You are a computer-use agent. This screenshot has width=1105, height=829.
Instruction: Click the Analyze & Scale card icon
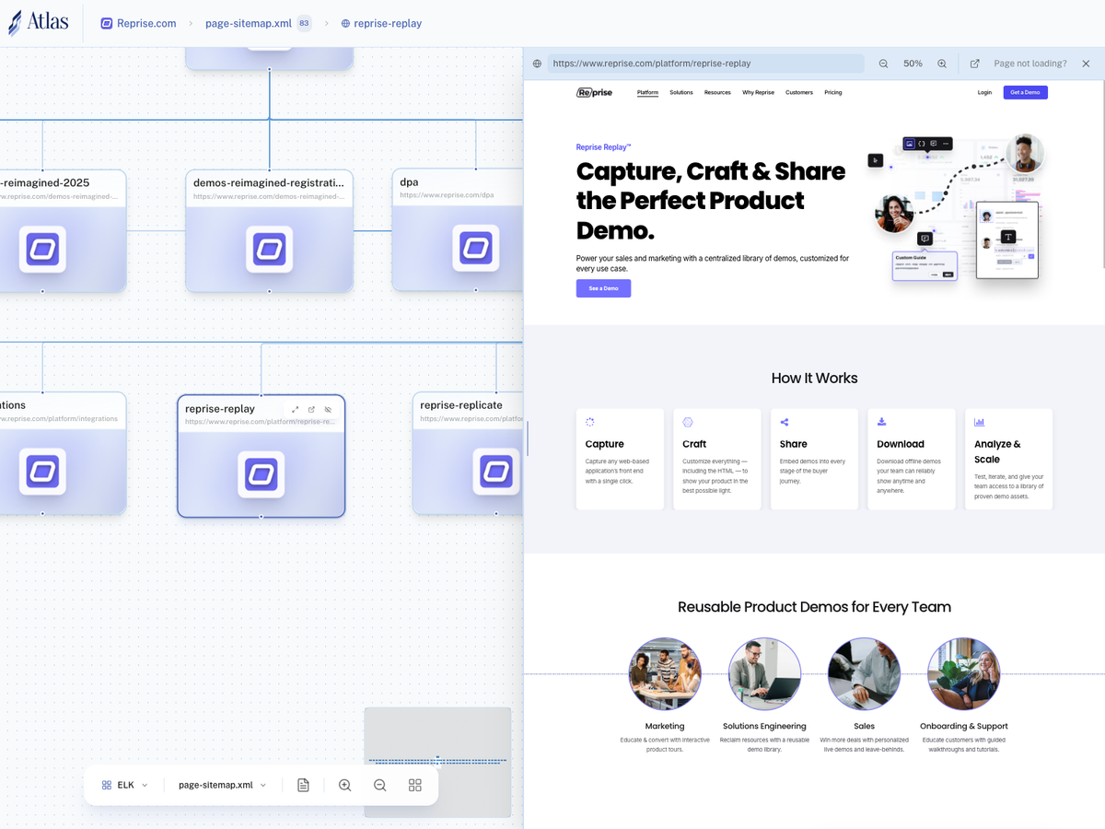click(x=979, y=422)
